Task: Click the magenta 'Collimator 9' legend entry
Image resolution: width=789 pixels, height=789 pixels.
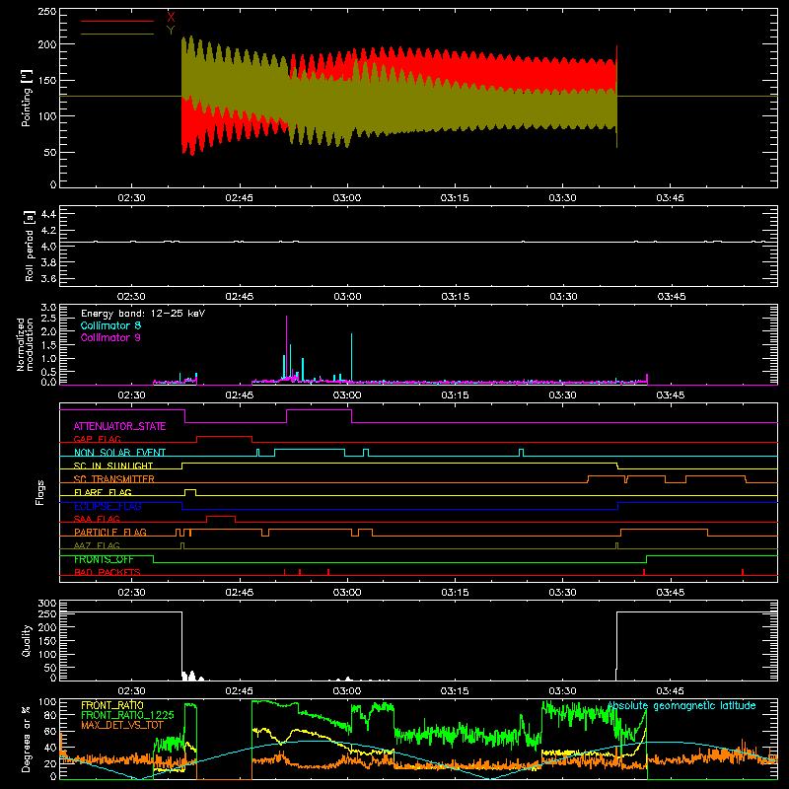Action: tap(110, 337)
